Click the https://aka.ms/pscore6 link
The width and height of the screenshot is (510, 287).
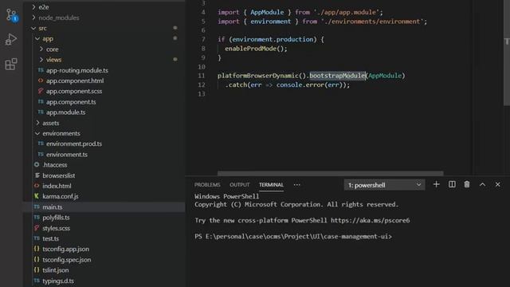coord(370,220)
